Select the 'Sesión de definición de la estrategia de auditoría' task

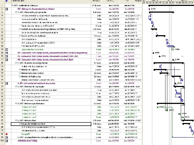tap(40, 33)
